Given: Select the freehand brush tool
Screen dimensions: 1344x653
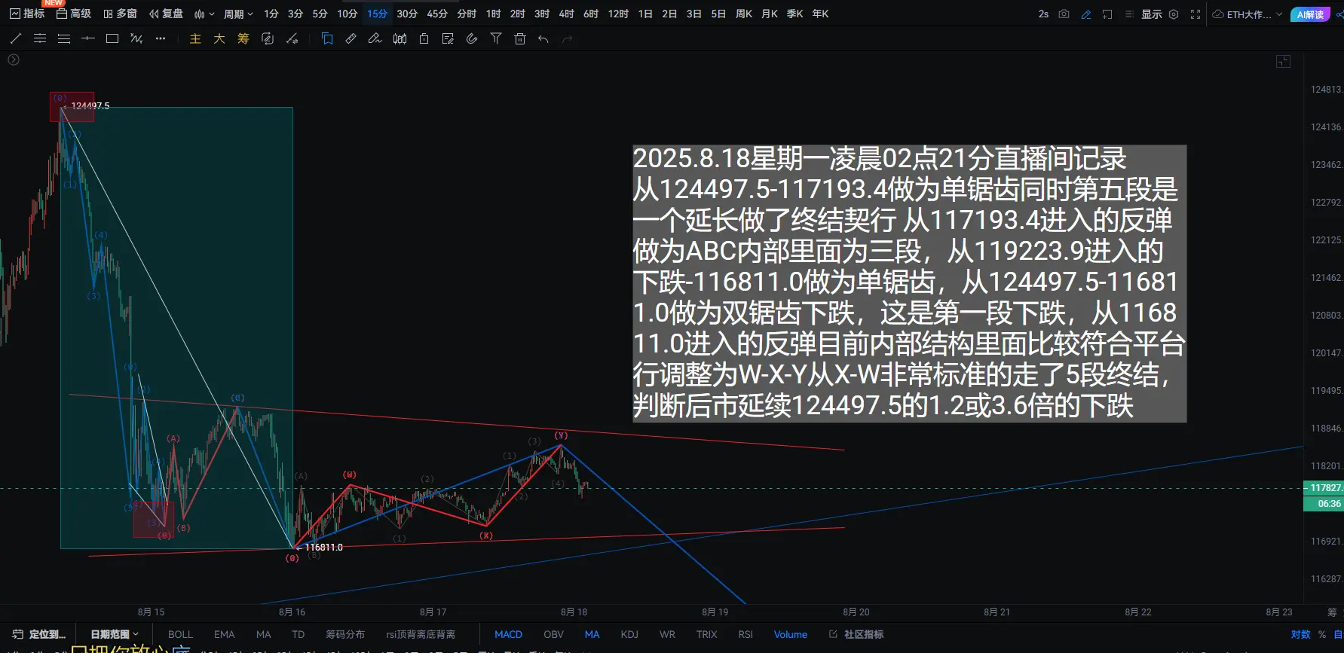Looking at the screenshot, I should coord(375,38).
